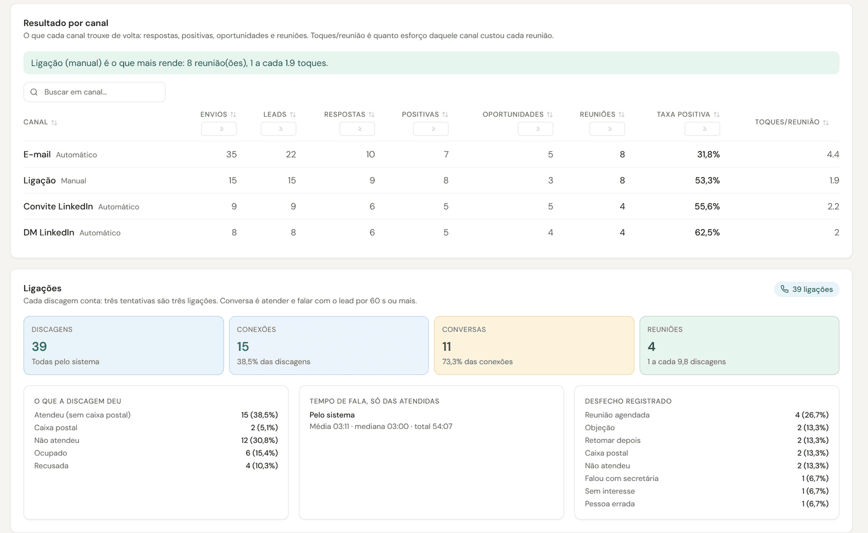
Task: Select the Convite LinkedIn channel row
Action: coord(431,207)
